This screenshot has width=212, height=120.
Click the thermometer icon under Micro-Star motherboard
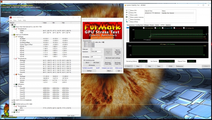[16, 29]
